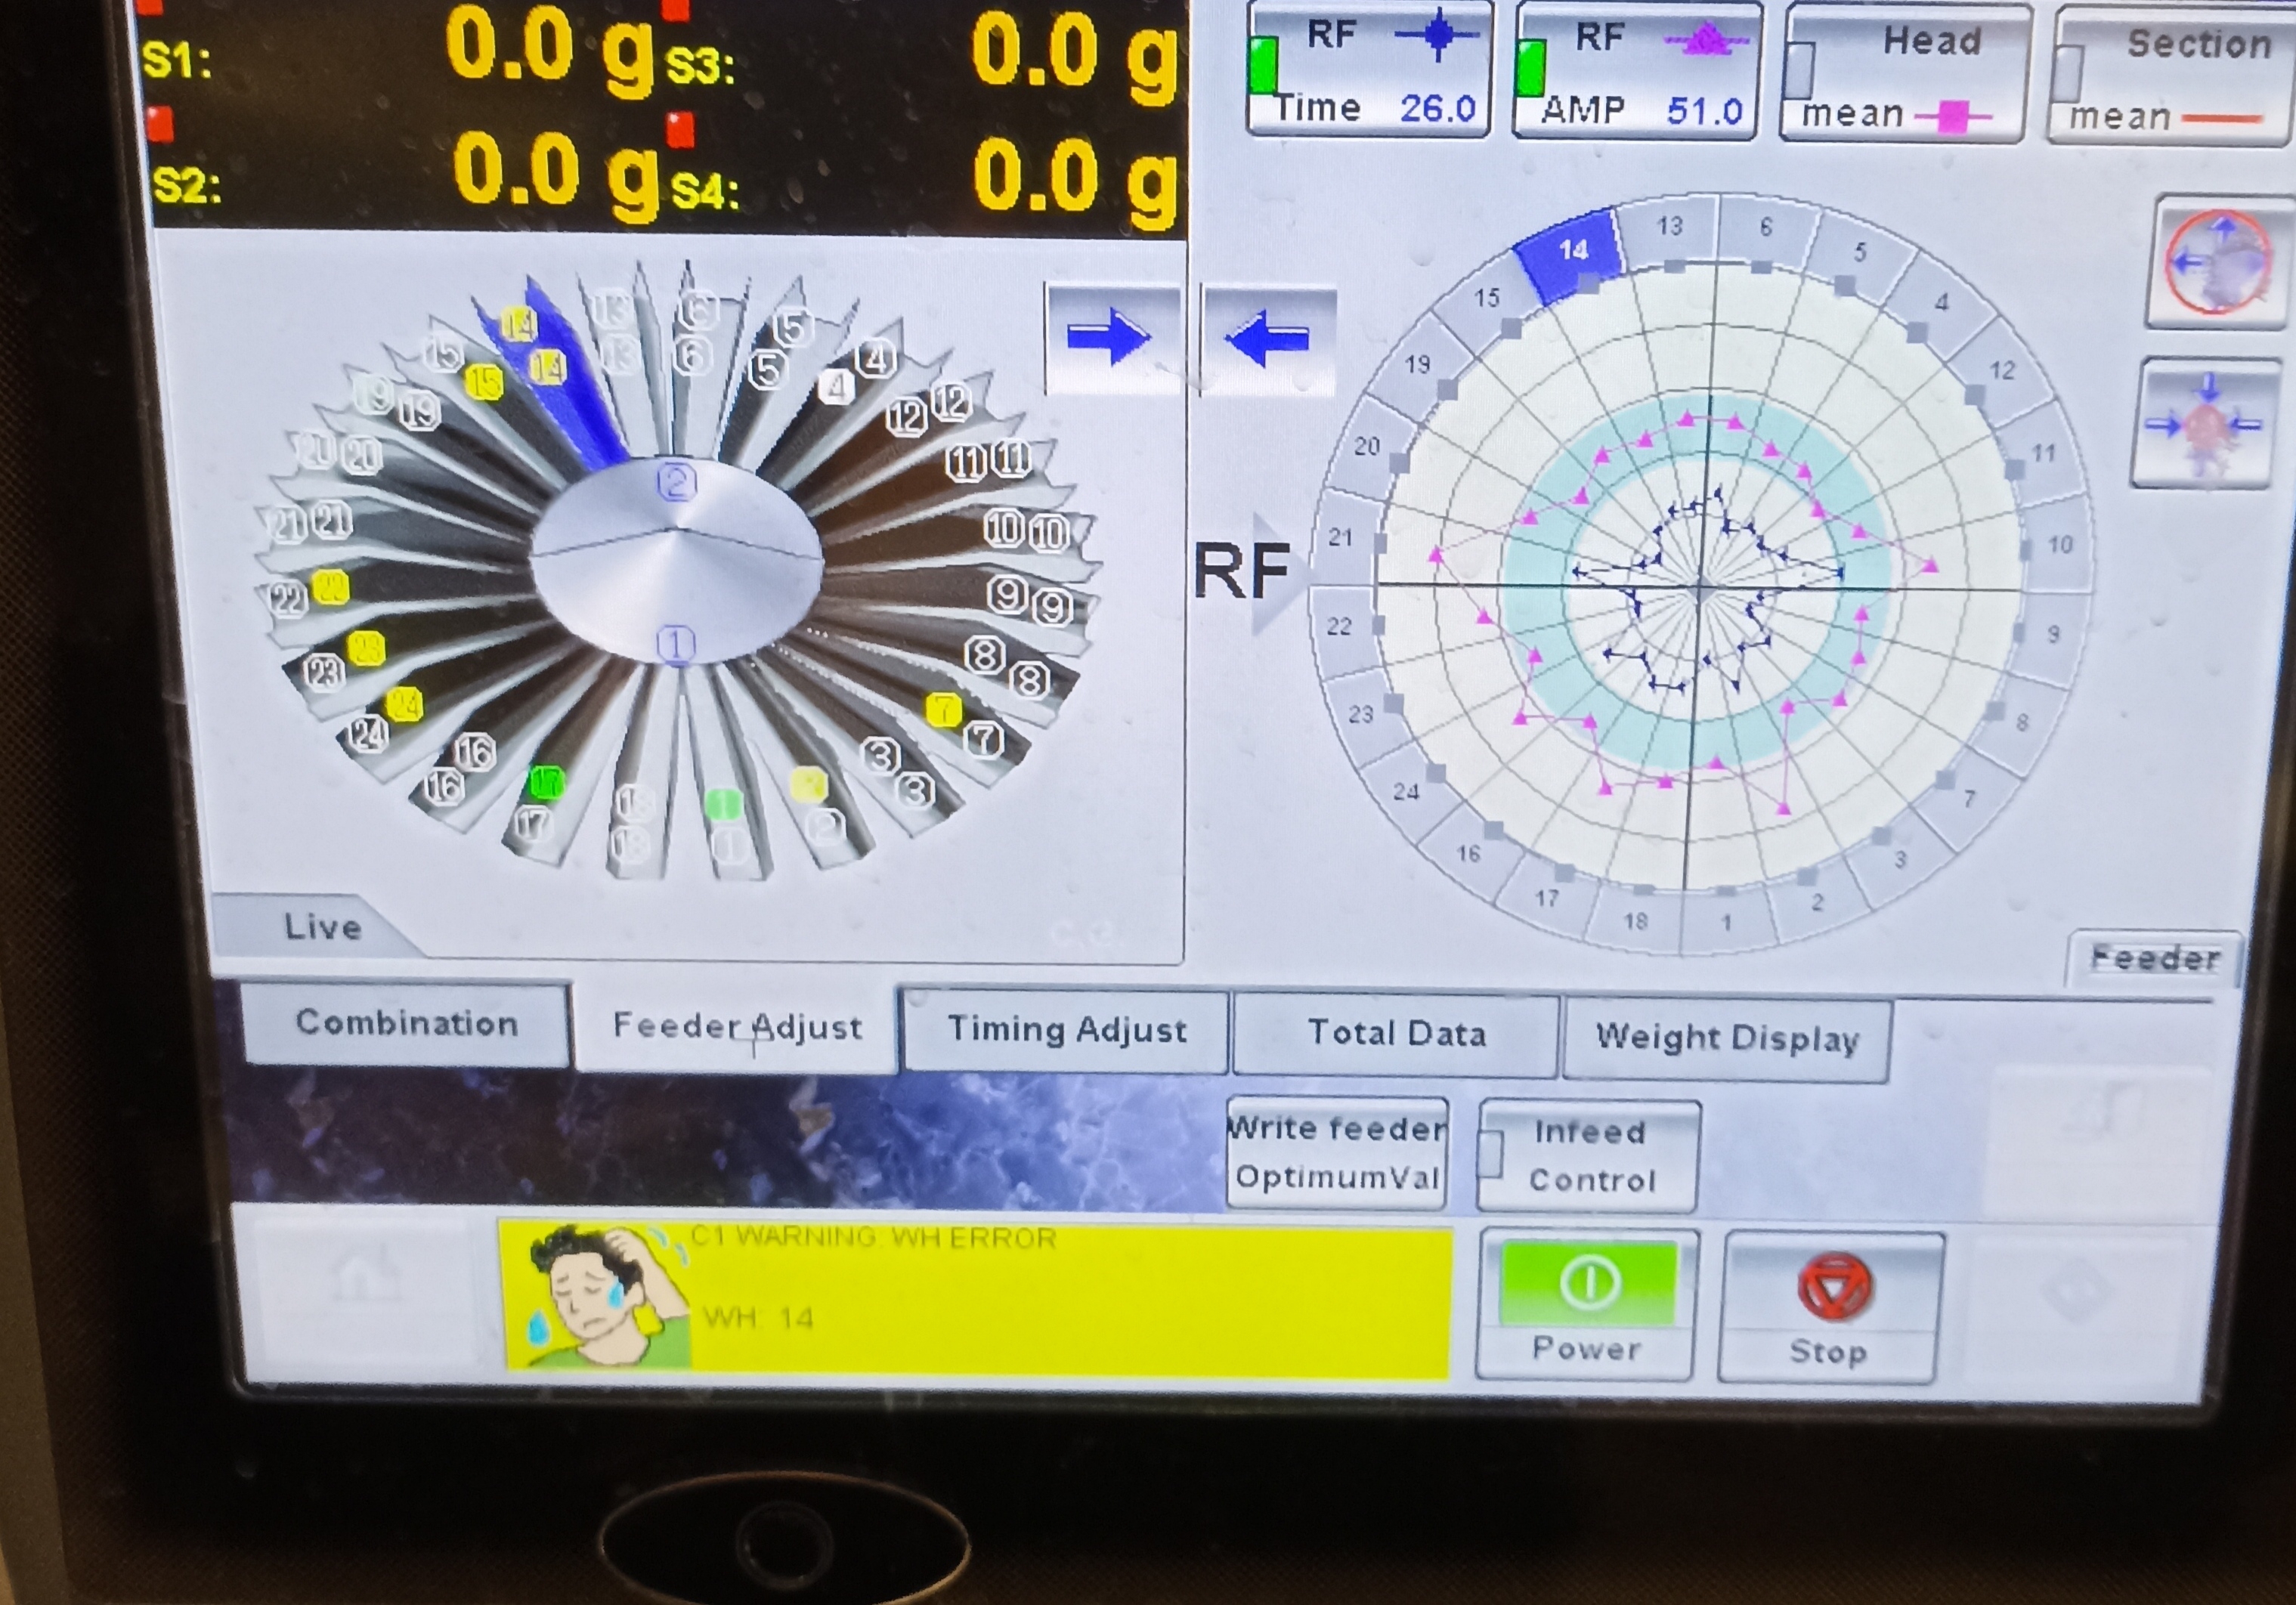The height and width of the screenshot is (1605, 2296).
Task: Tap the sweating man warning icon
Action: point(597,1296)
